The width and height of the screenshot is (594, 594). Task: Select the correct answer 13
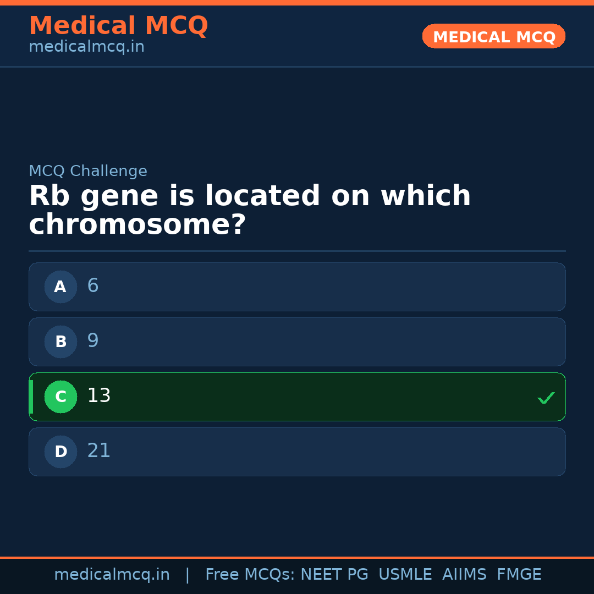click(x=297, y=397)
